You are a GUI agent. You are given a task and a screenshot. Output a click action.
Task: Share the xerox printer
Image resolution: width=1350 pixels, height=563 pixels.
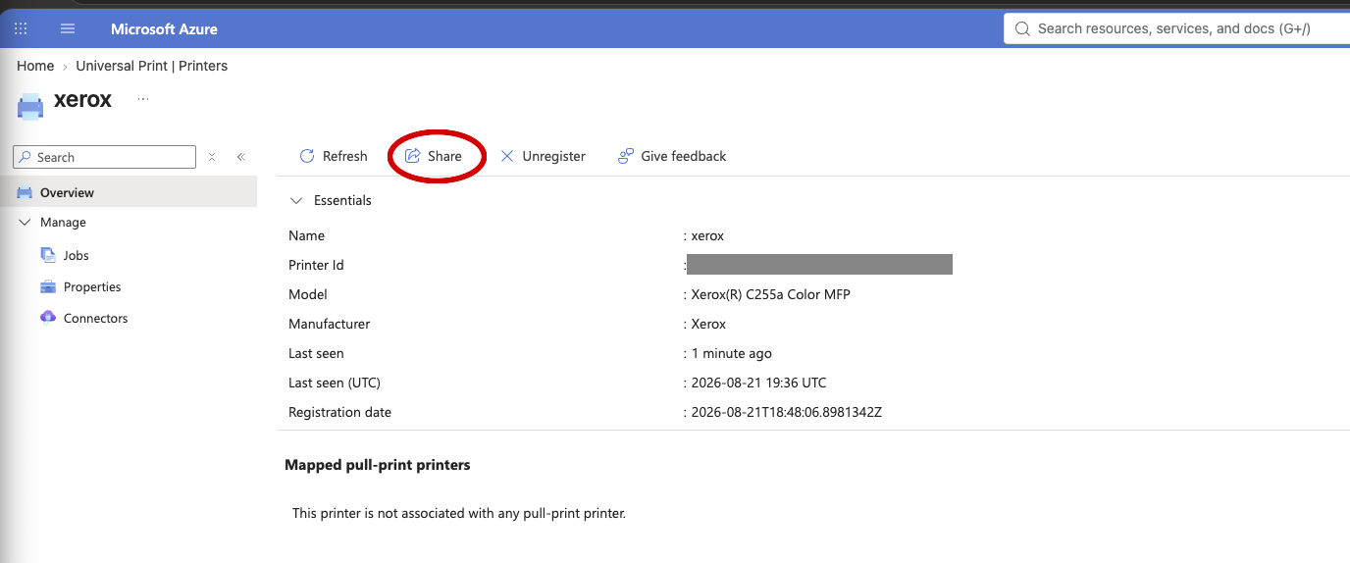tap(434, 156)
